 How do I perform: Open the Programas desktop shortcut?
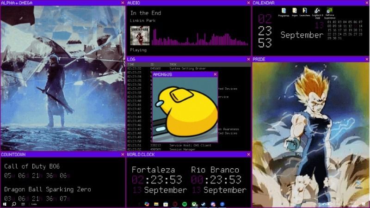(284, 12)
